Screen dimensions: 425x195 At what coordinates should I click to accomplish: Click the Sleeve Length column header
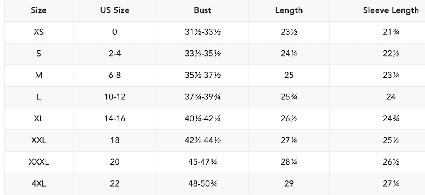click(x=391, y=10)
